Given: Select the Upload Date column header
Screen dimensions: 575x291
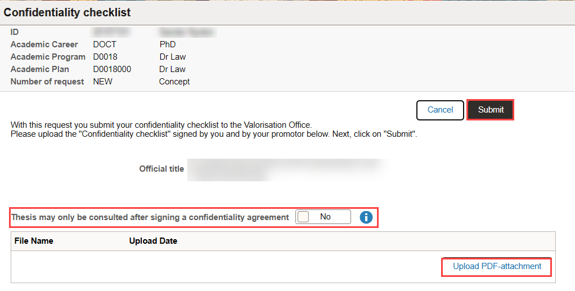Looking at the screenshot, I should tap(153, 241).
